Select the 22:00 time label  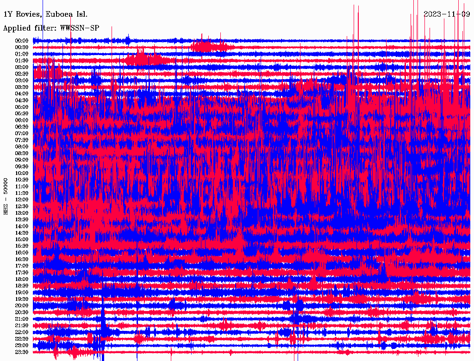pos(22,332)
